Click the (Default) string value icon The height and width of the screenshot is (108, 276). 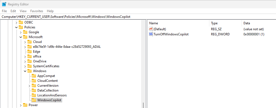point(151,29)
